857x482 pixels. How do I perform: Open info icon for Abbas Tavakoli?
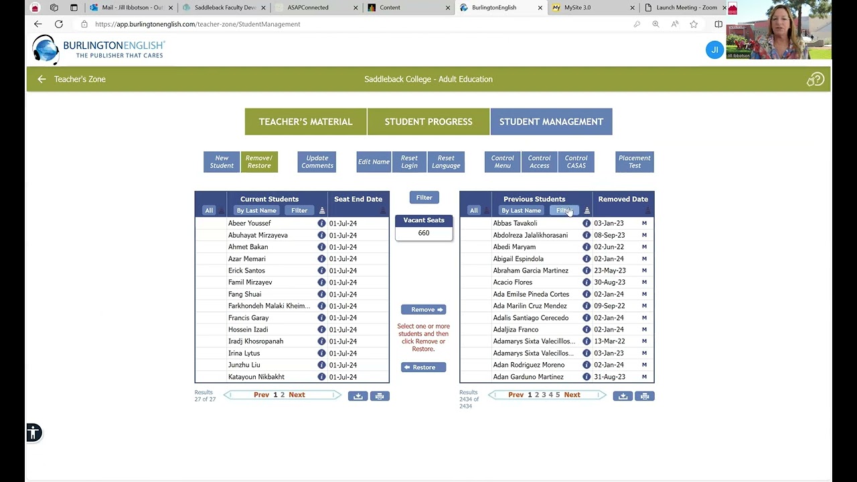587,224
